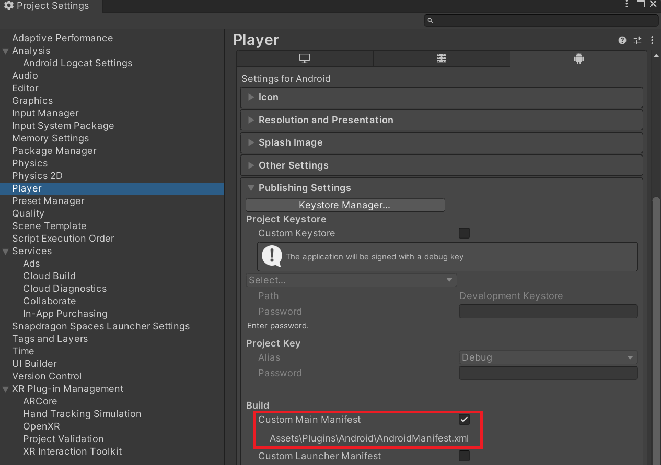Click the Project Key password field
This screenshot has width=661, height=465.
click(x=548, y=373)
